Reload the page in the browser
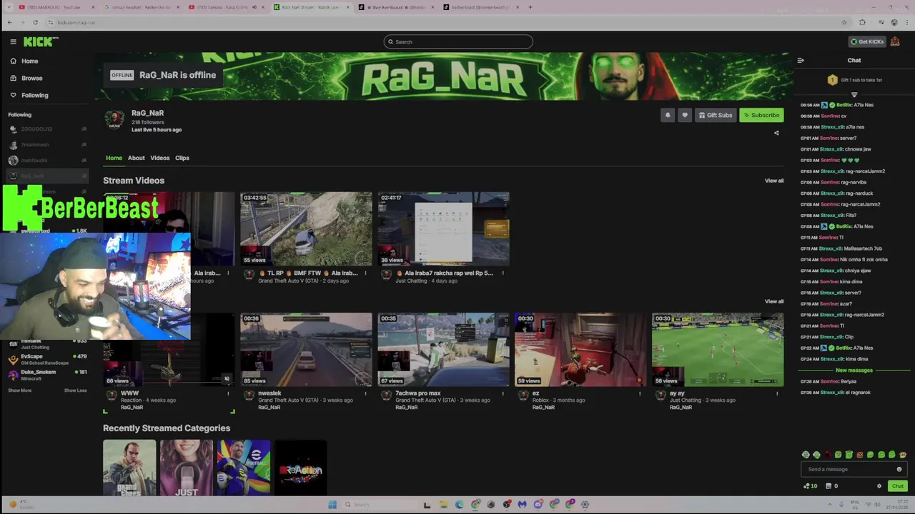The width and height of the screenshot is (915, 514). tap(35, 22)
